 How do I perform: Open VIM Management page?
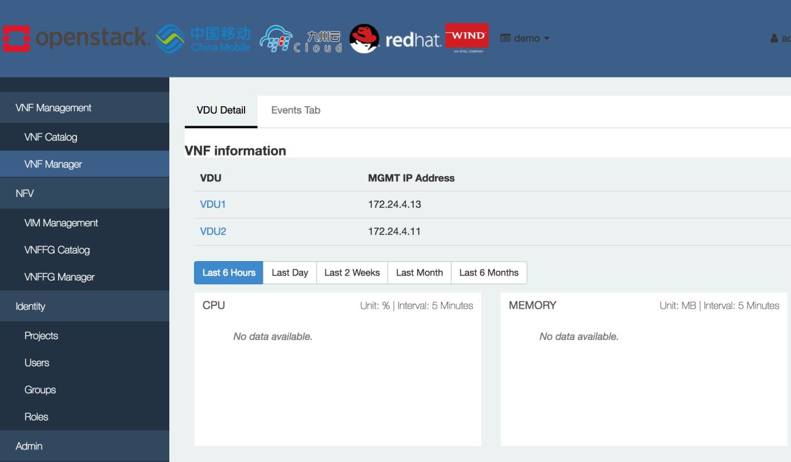[61, 223]
